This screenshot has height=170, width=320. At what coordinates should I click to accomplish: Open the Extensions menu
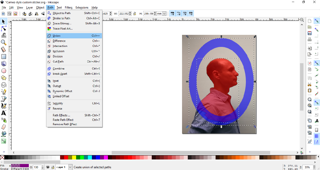pos(82,8)
